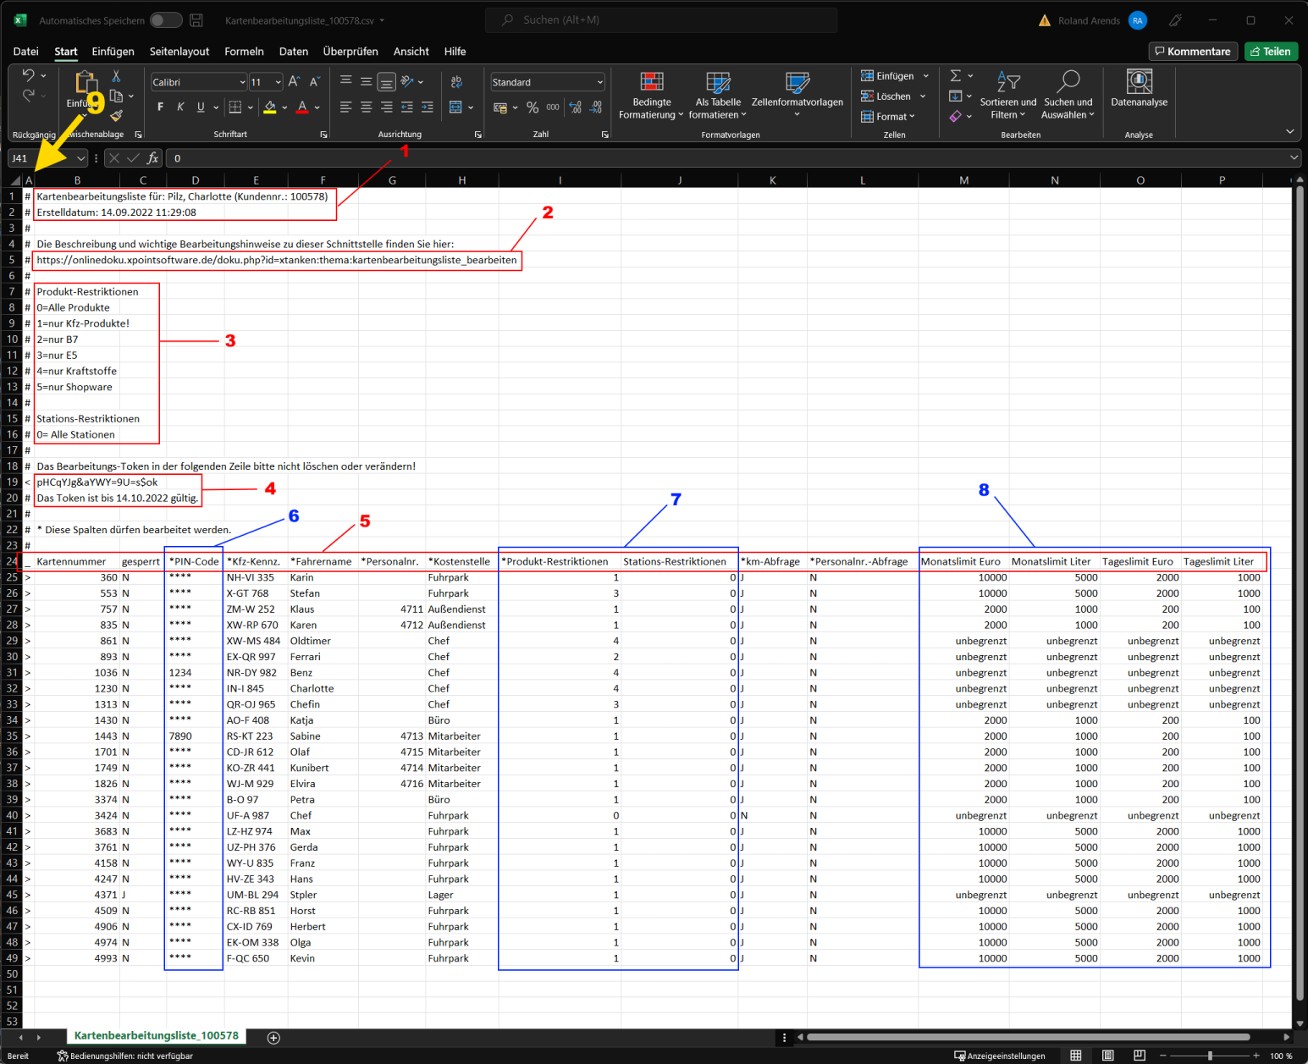Right-align the cell text
This screenshot has width=1308, height=1064.
[386, 107]
